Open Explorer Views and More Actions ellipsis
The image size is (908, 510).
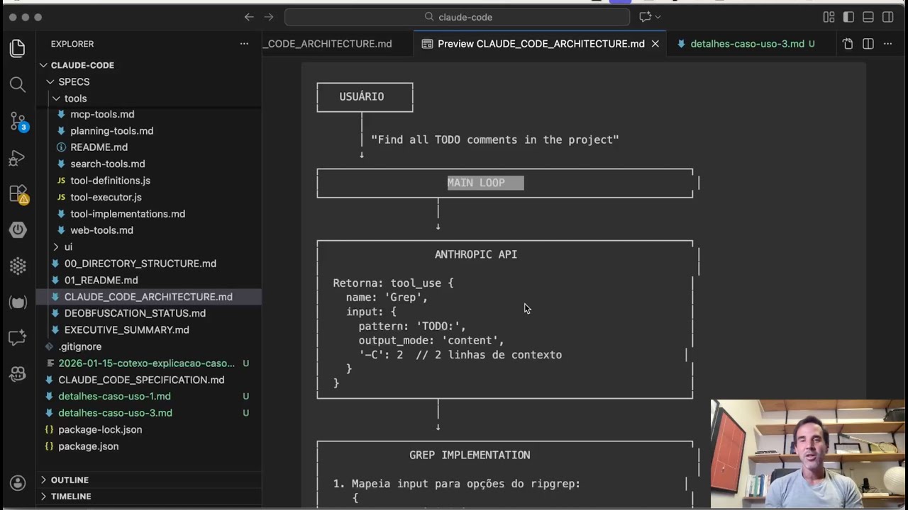(x=244, y=44)
